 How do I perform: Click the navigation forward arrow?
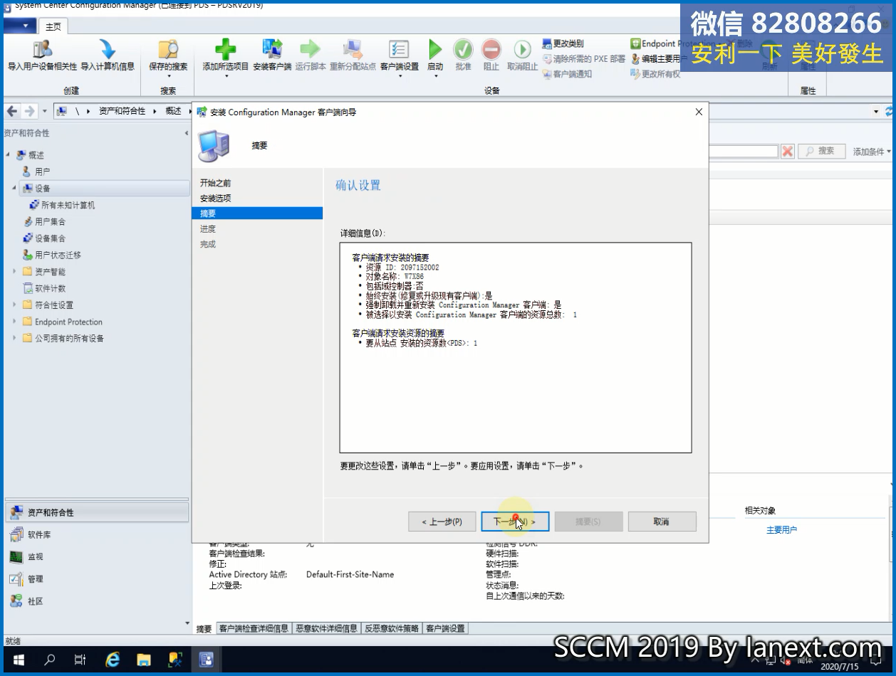click(x=29, y=111)
